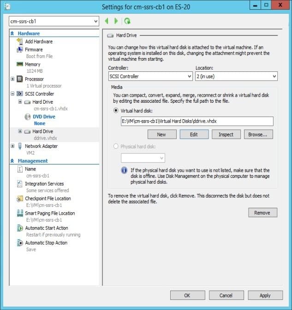Screen dimensions: 292x310
Task: Click the cm-ssrs-cb1.vhdx Hard Drive icon
Action: click(27, 102)
